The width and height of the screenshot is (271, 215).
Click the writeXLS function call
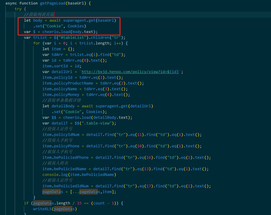tap(55, 209)
